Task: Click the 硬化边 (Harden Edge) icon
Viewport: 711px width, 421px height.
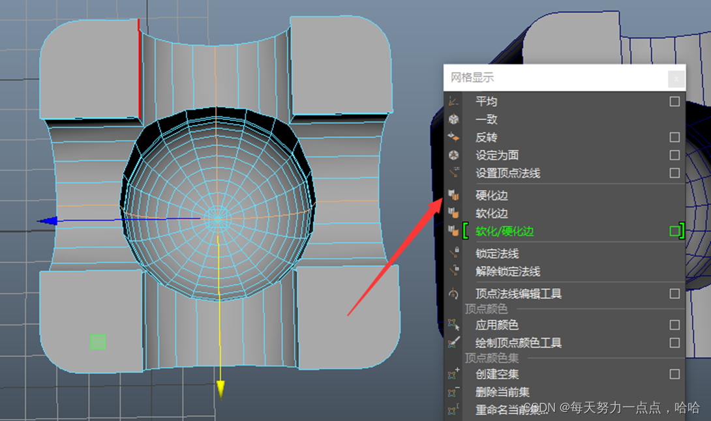Action: click(x=454, y=196)
